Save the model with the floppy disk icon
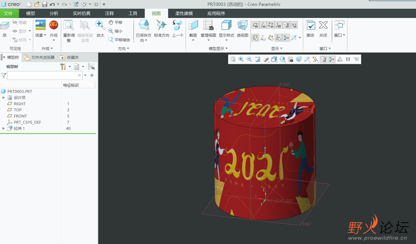The width and height of the screenshot is (416, 244). (45, 4)
